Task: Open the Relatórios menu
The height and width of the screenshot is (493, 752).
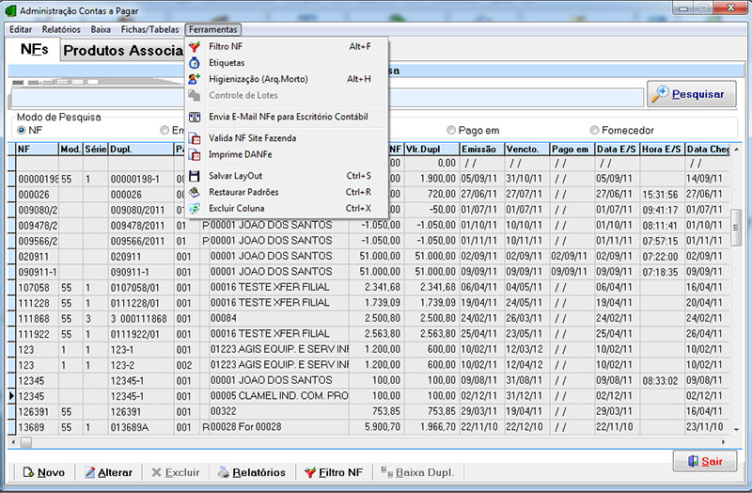Action: (61, 29)
